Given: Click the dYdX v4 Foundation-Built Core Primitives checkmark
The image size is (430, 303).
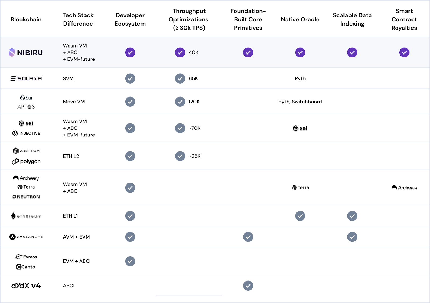Looking at the screenshot, I should [x=248, y=286].
